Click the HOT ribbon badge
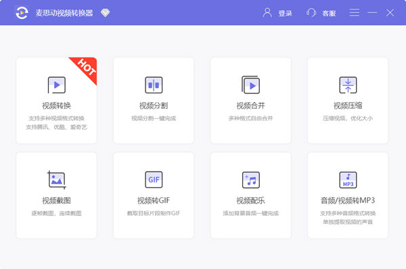 pos(87,68)
